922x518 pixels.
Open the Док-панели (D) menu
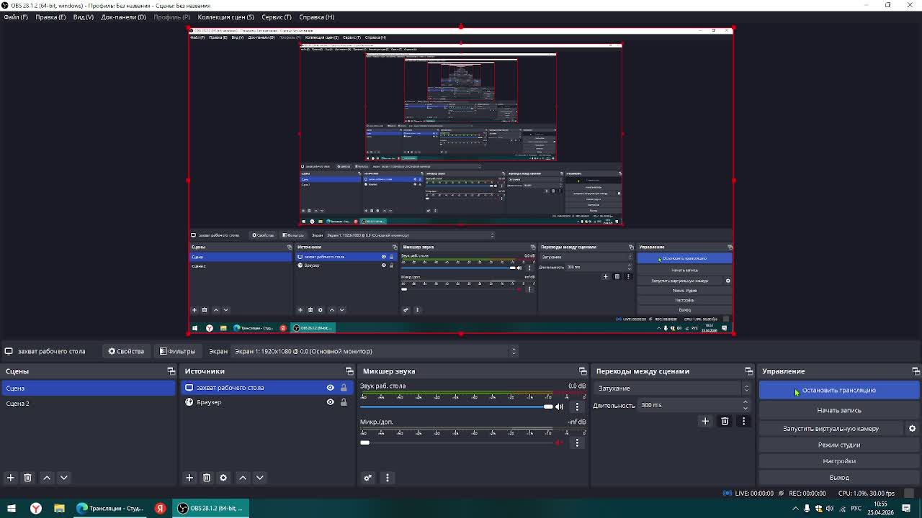pos(123,17)
